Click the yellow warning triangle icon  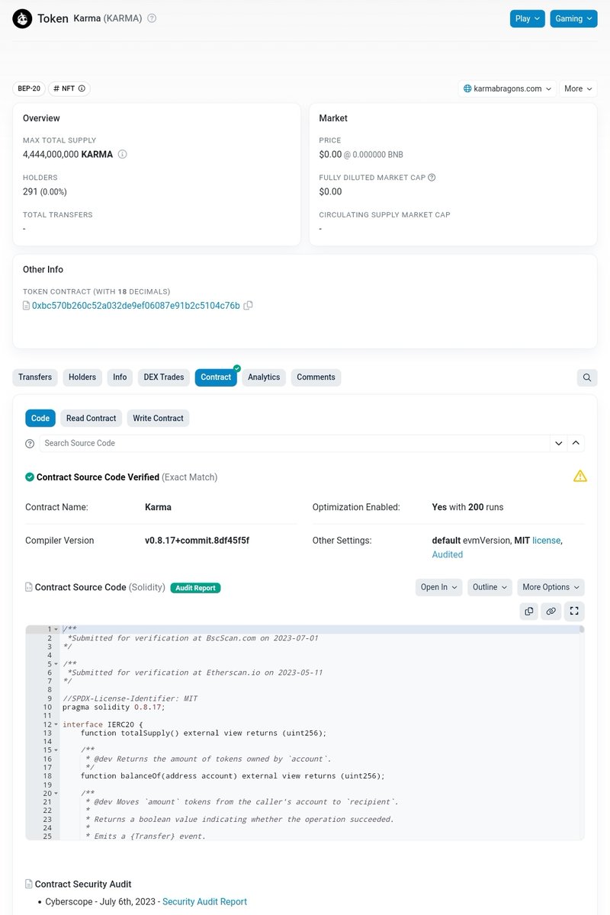[580, 476]
